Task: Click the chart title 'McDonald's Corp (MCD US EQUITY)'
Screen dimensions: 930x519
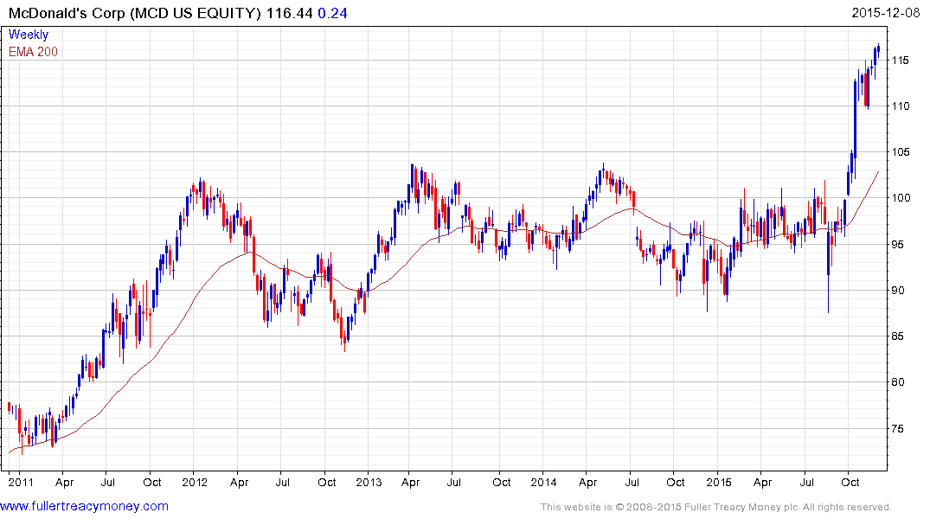Action: (x=135, y=13)
